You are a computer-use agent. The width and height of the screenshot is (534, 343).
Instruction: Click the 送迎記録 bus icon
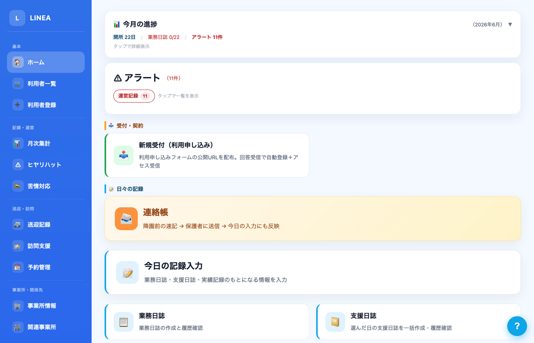point(18,224)
